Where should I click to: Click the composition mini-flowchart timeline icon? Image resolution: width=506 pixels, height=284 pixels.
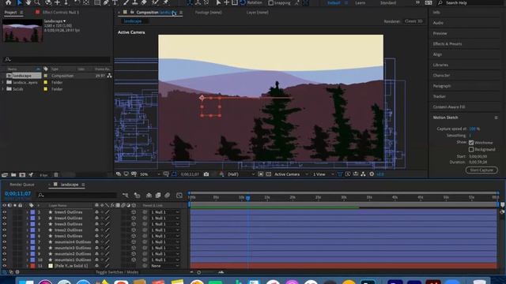tap(125, 195)
